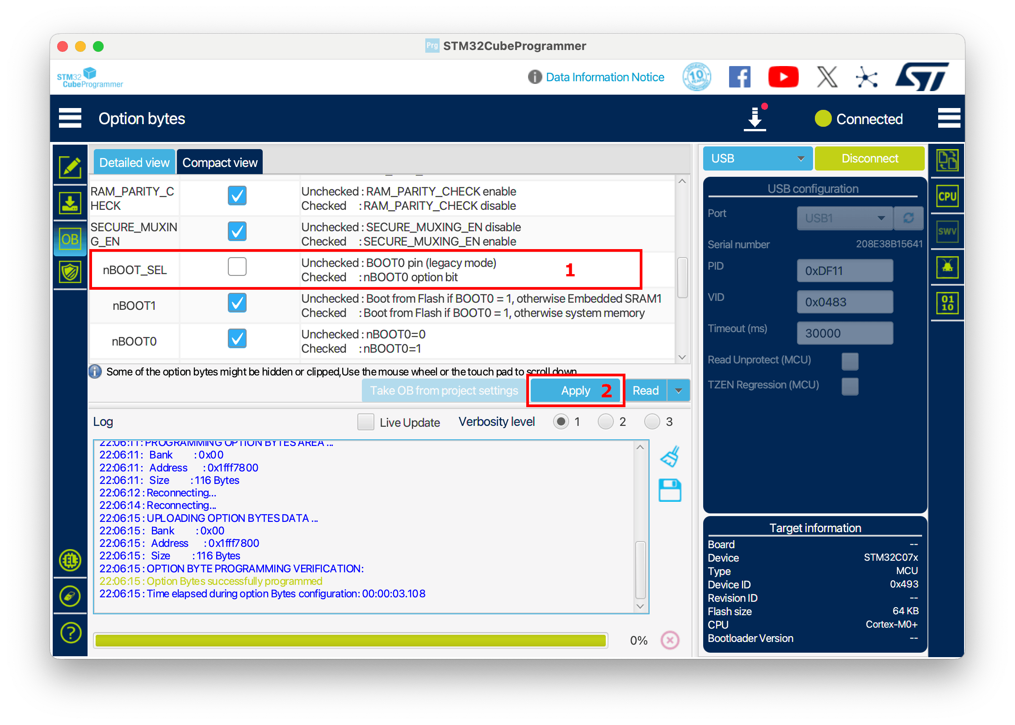
Task: Open the connection interface dropdown showing USB
Action: point(757,158)
